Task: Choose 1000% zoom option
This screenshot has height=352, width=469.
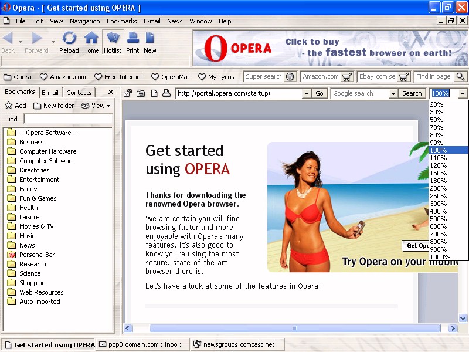Action: [448, 257]
